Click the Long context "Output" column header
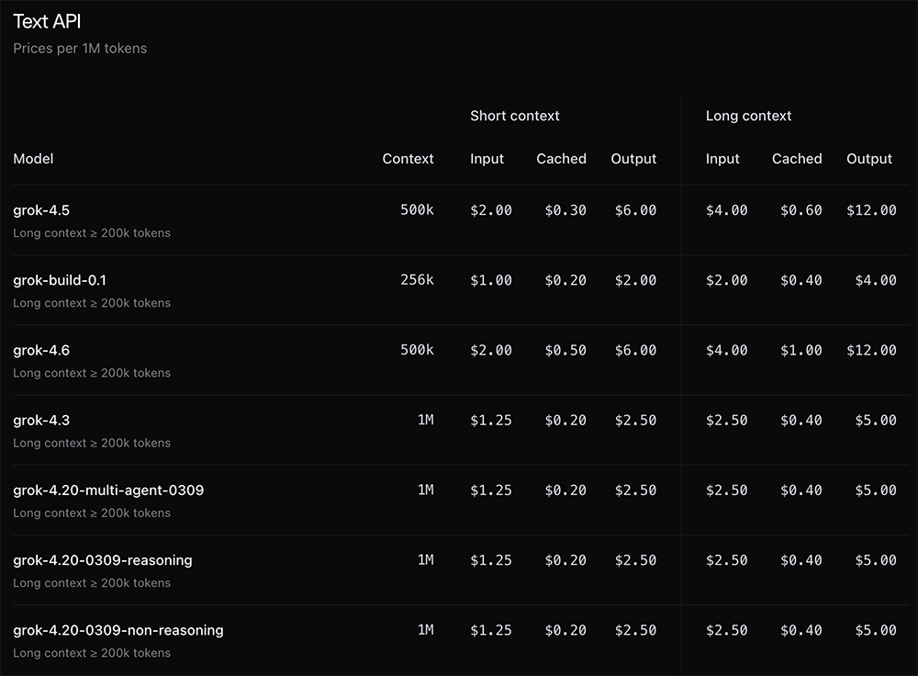 pos(868,159)
